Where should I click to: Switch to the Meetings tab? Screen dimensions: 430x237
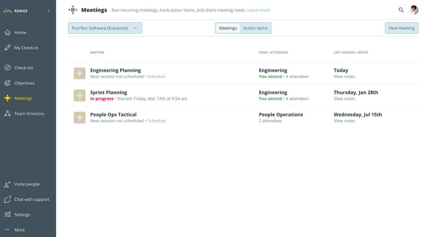(228, 28)
